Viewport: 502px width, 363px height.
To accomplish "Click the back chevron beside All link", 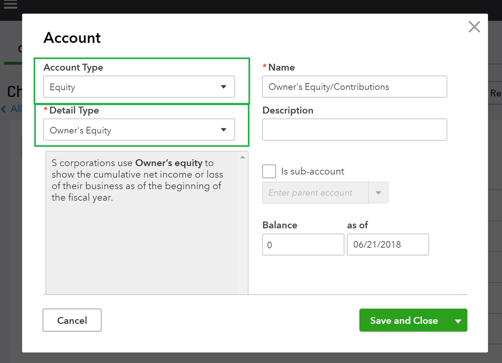I will 4,109.
